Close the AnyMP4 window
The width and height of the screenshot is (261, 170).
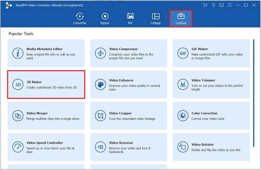(254, 5)
